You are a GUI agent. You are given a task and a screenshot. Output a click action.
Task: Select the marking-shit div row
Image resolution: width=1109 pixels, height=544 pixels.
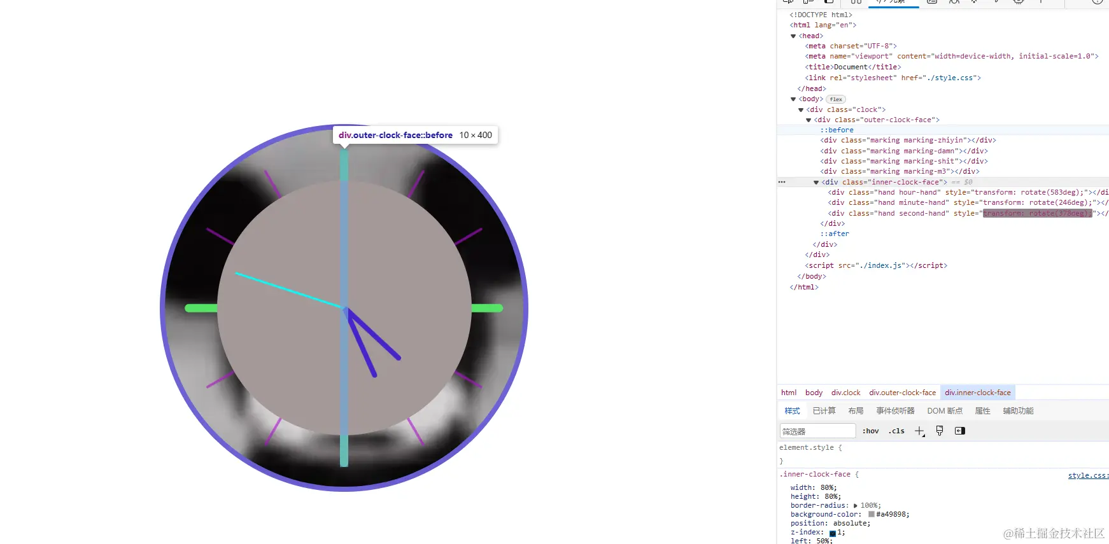click(903, 162)
